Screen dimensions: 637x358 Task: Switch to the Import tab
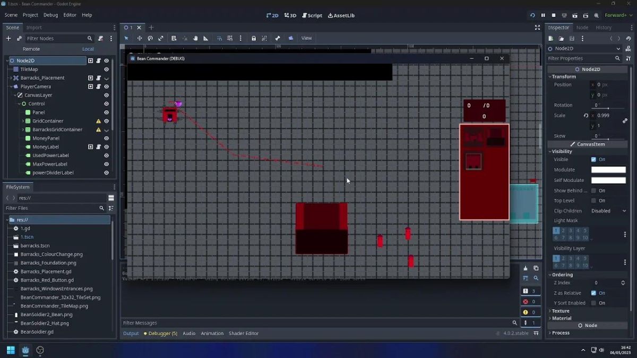pos(34,28)
